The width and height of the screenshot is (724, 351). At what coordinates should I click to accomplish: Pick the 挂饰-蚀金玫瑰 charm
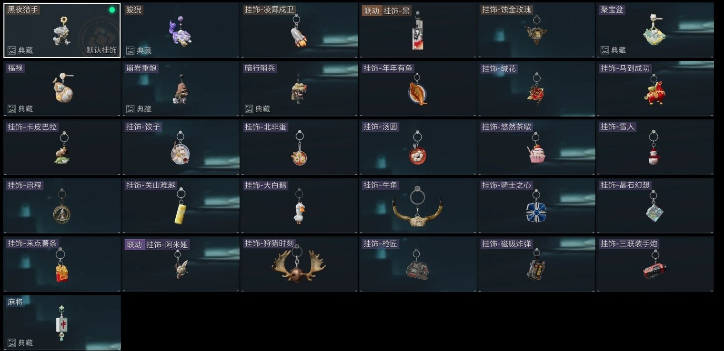[x=536, y=30]
